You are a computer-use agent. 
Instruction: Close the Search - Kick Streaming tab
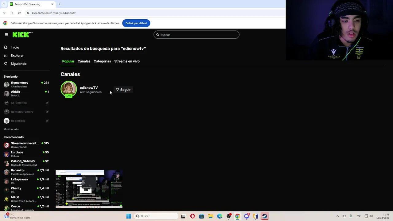point(52,4)
